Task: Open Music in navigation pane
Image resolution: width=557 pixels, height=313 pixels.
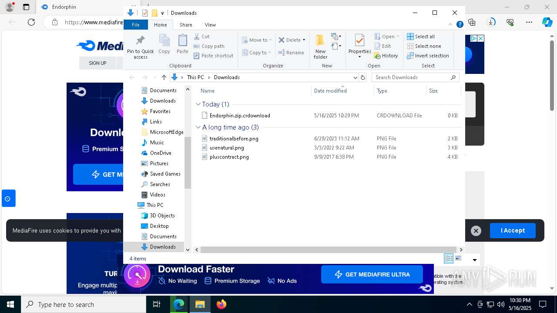Action: (157, 143)
